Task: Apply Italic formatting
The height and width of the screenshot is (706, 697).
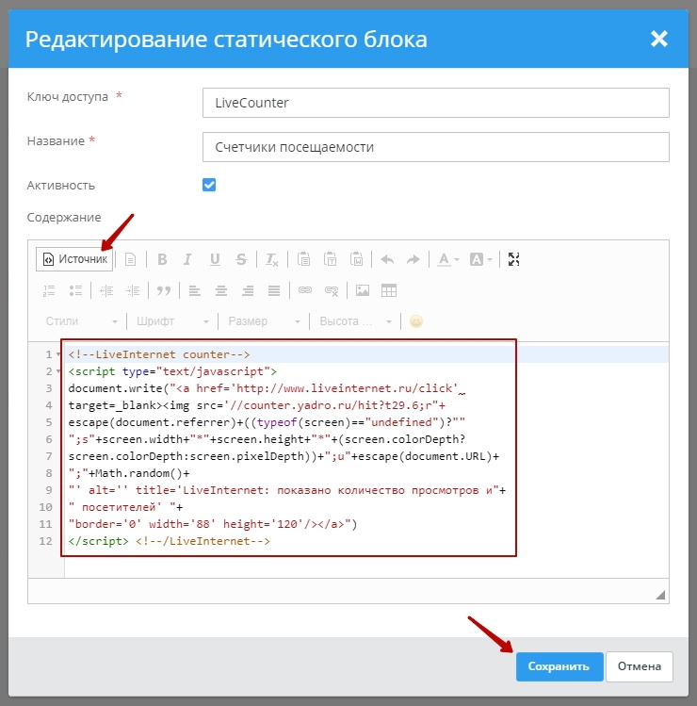Action: [x=188, y=259]
